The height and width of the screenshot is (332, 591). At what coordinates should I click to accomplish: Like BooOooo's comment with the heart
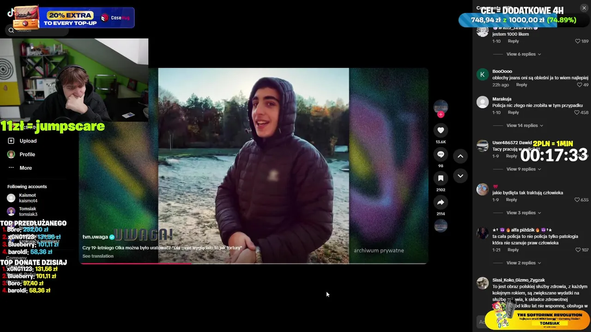point(579,85)
